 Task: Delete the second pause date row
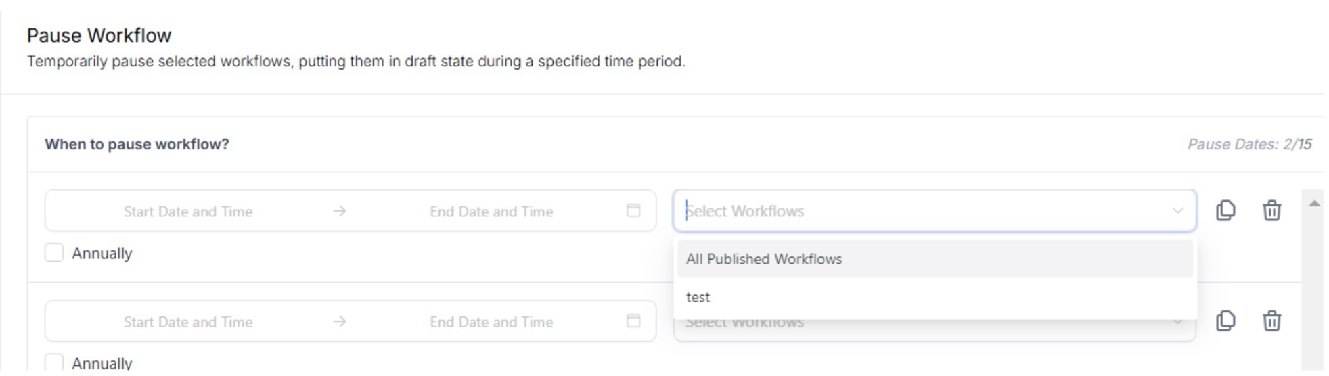click(x=1271, y=321)
